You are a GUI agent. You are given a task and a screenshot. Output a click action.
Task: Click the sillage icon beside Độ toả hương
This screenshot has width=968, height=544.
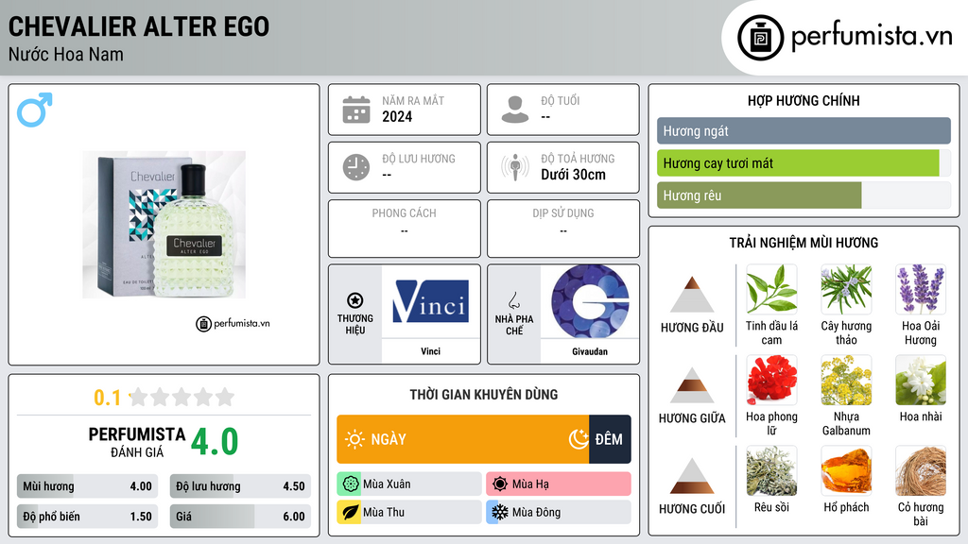[515, 167]
